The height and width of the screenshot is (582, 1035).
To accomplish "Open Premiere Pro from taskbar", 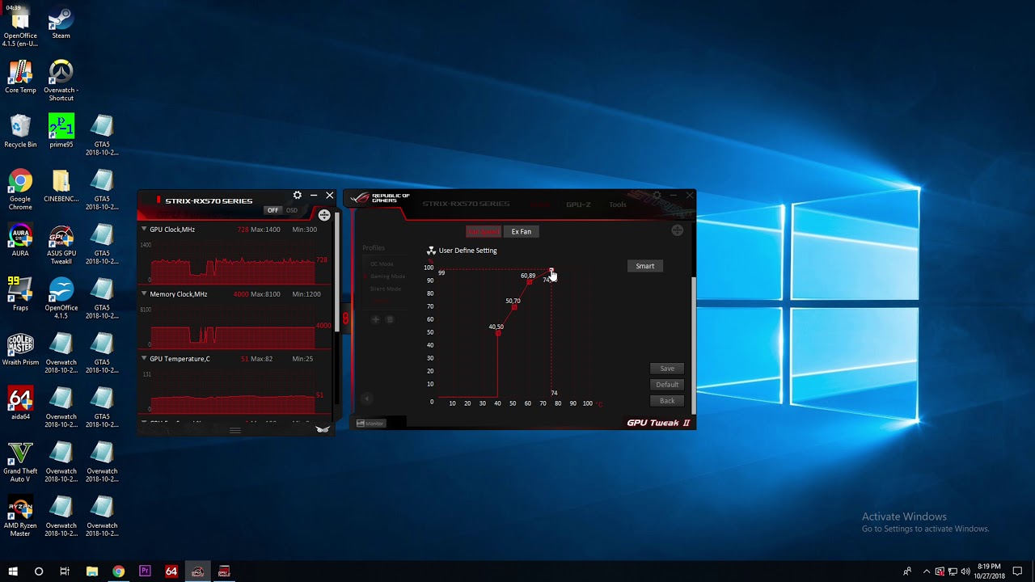I will 145,571.
